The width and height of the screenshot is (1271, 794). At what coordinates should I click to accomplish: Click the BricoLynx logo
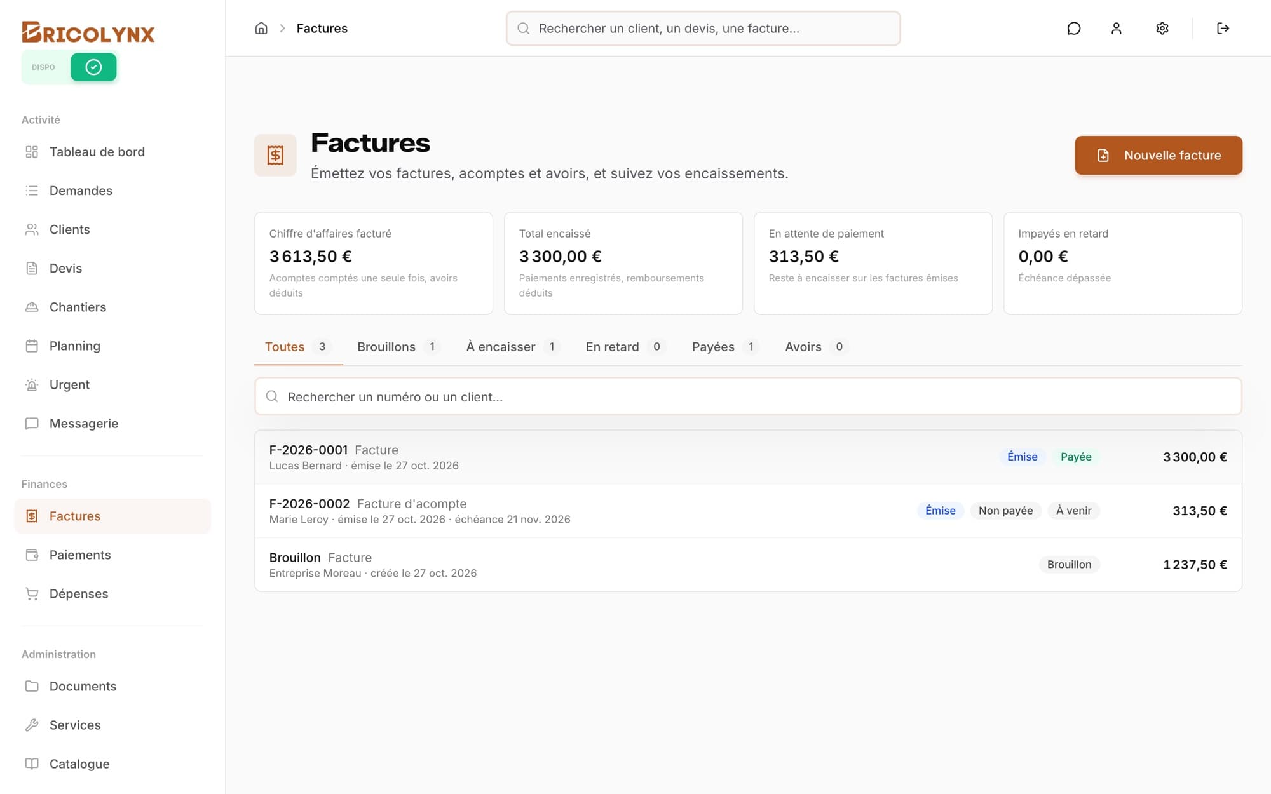(x=88, y=32)
